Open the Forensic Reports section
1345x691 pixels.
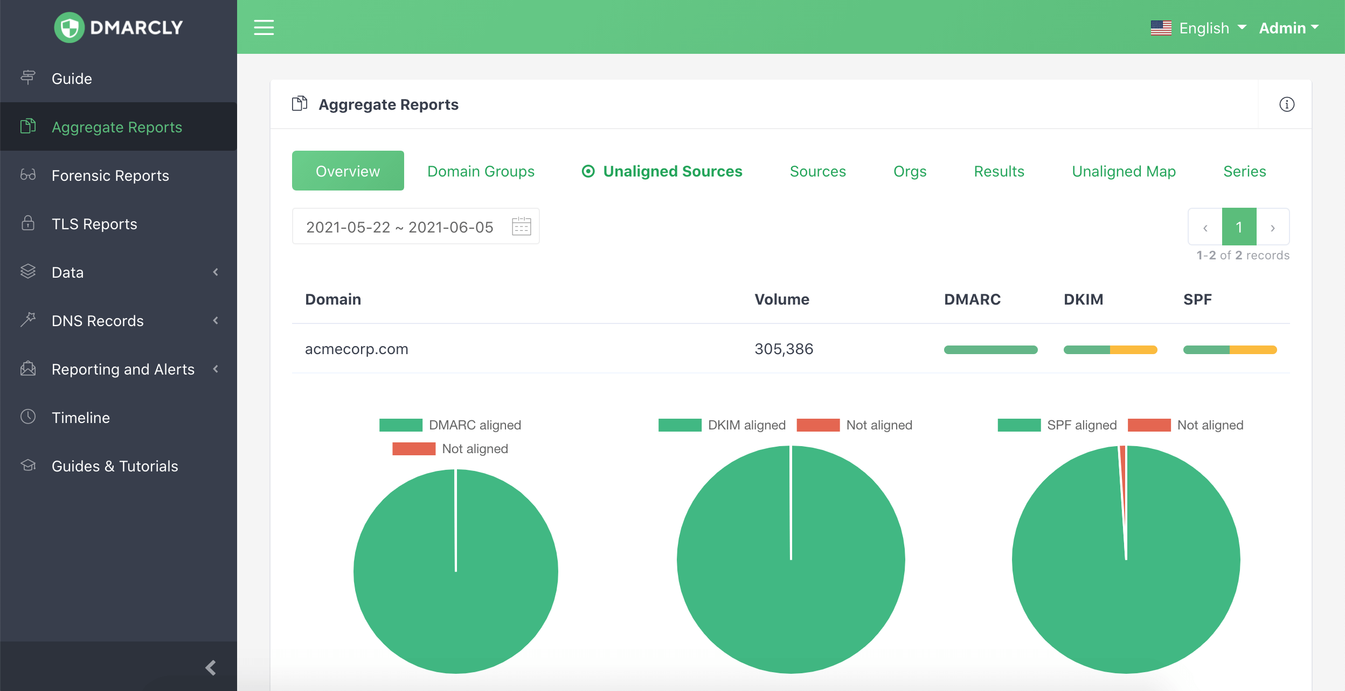pos(111,175)
